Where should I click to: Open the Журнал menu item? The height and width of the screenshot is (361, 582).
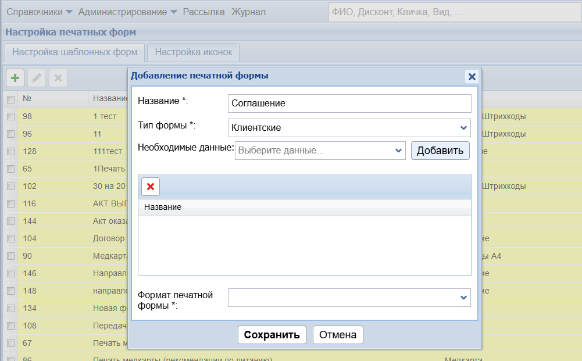(x=248, y=12)
